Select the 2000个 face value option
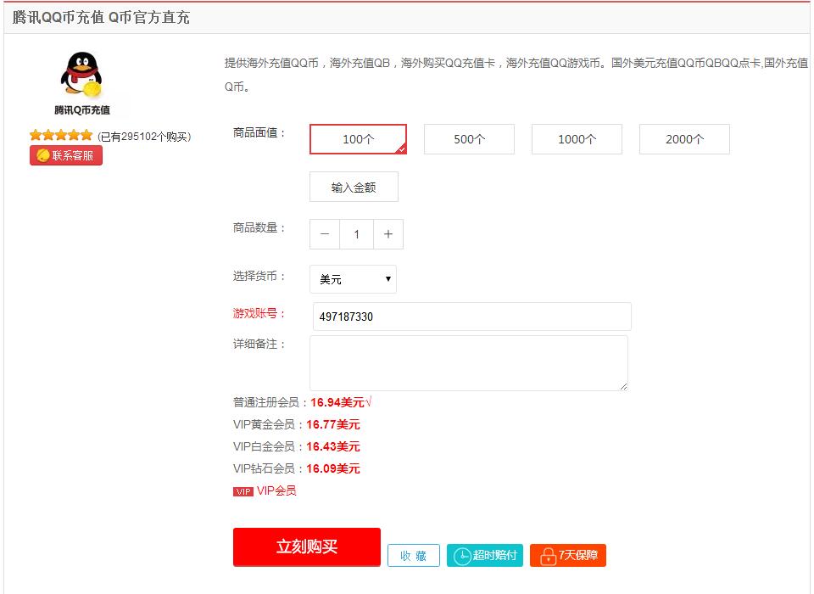The width and height of the screenshot is (814, 594). point(684,139)
